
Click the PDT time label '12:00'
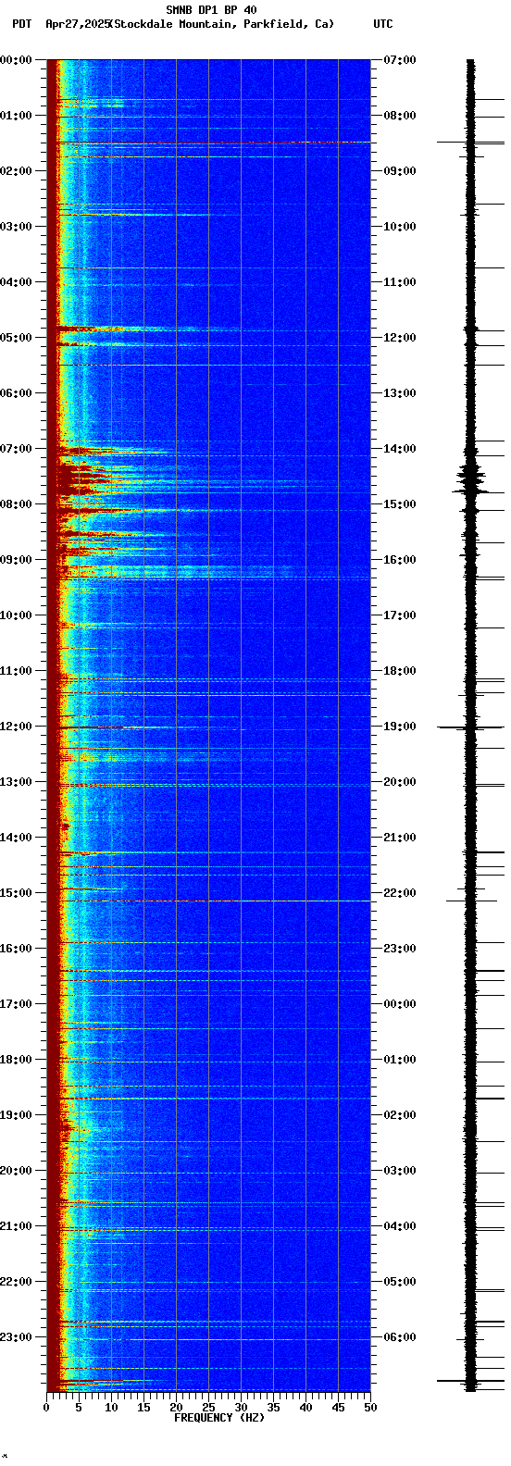pos(16,727)
